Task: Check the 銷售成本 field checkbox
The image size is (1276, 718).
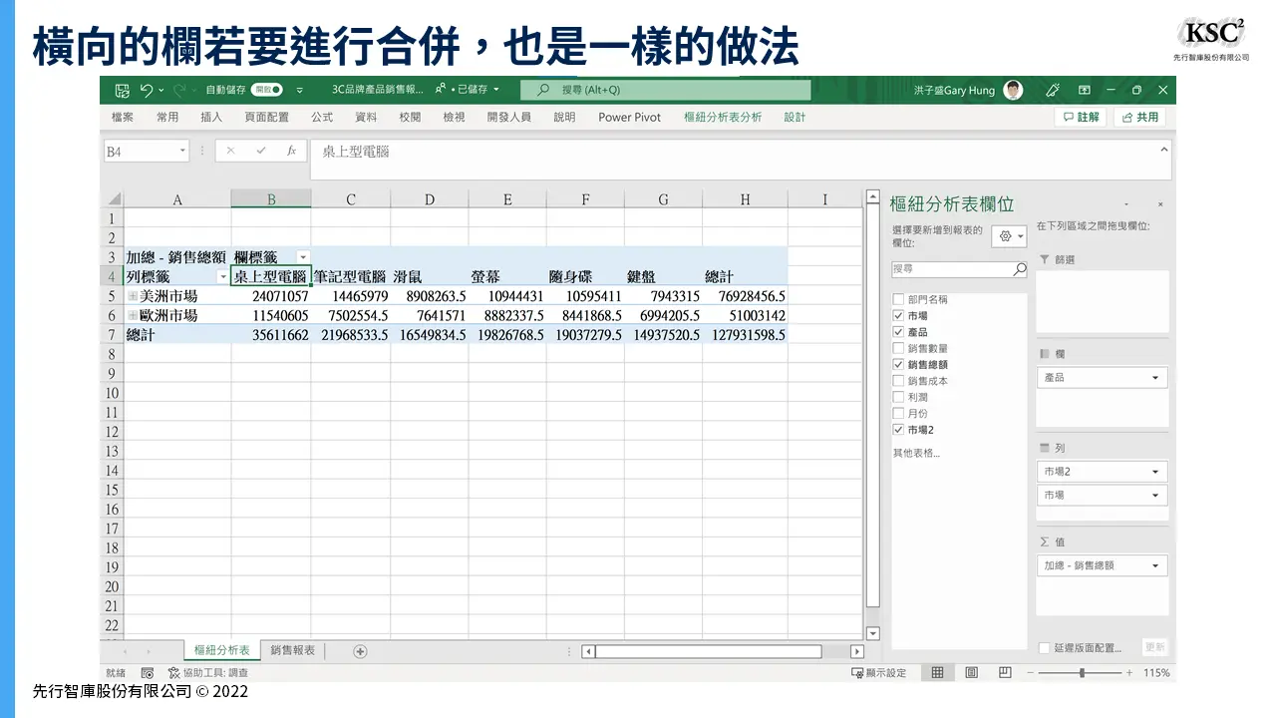Action: [899, 381]
